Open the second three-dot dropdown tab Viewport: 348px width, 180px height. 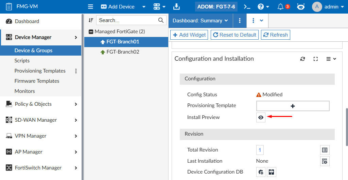pyautogui.click(x=258, y=21)
